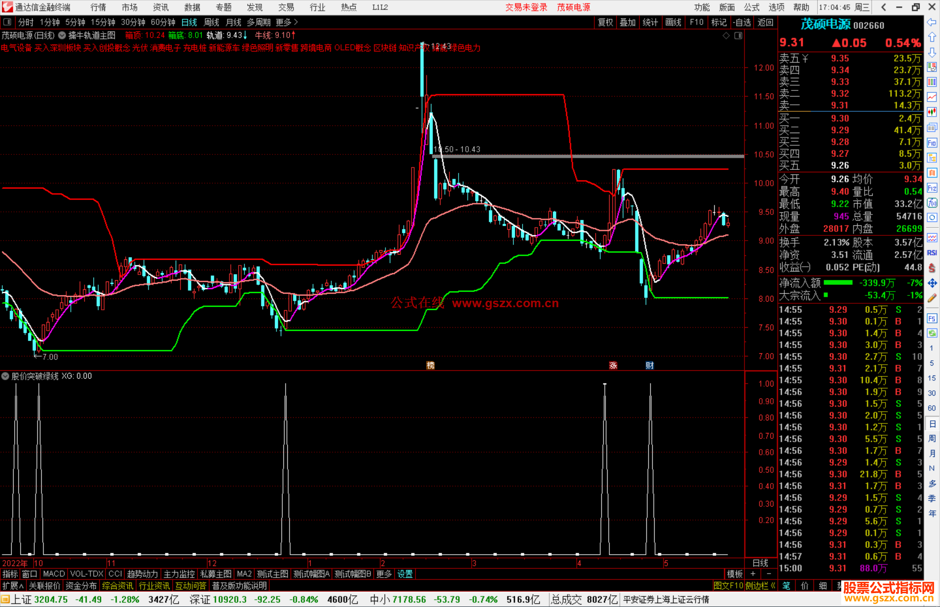Click the wavy multi-line indicator icon
The width and height of the screenshot is (940, 607).
click(x=932, y=238)
